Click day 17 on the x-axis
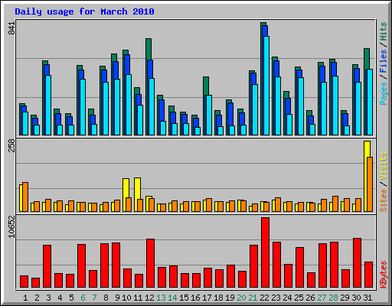The height and width of the screenshot is (306, 392). [x=207, y=298]
